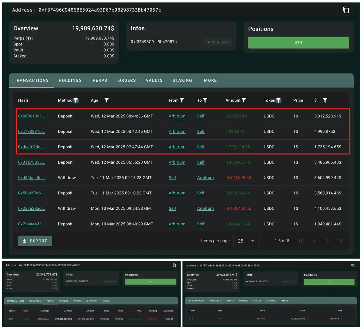Open transaction hash 0xb8561bd1 link

(32, 116)
